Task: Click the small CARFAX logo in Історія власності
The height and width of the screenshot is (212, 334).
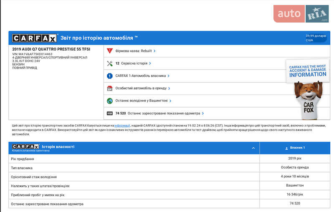Action: click(x=25, y=146)
